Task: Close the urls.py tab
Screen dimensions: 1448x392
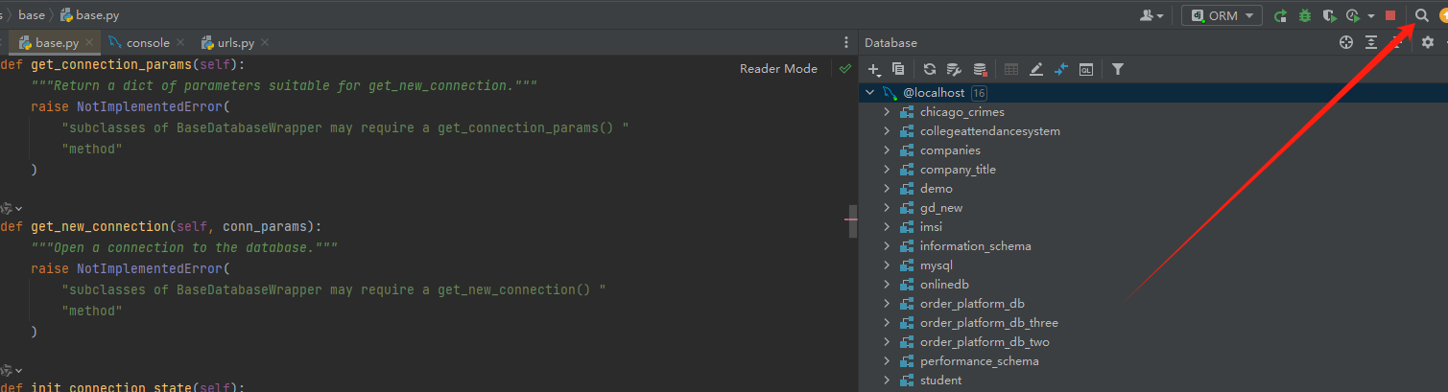Action: coord(265,42)
